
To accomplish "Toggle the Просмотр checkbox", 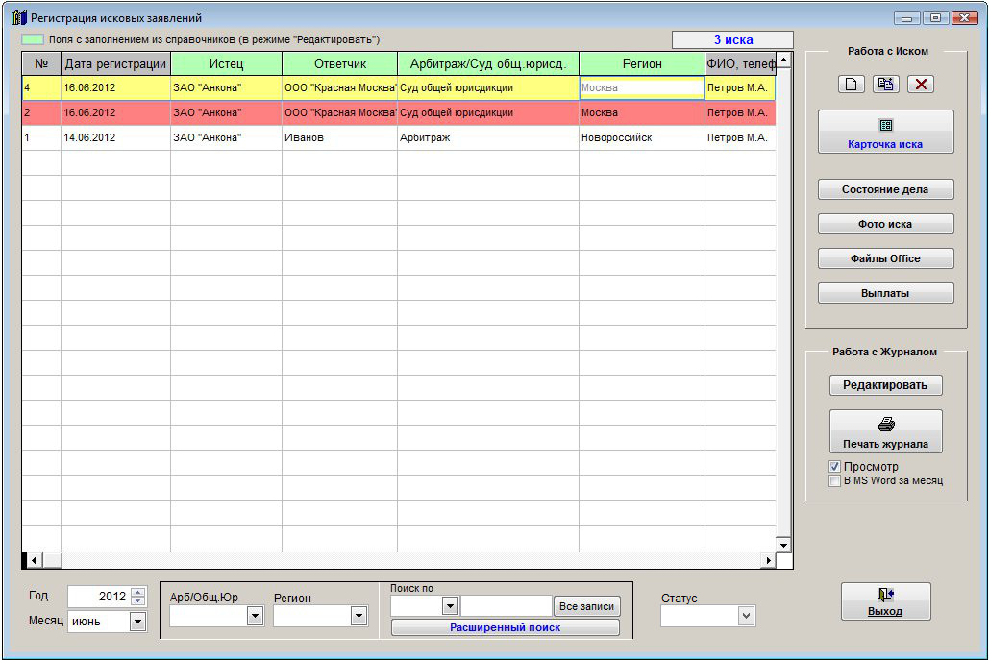I will pos(834,467).
